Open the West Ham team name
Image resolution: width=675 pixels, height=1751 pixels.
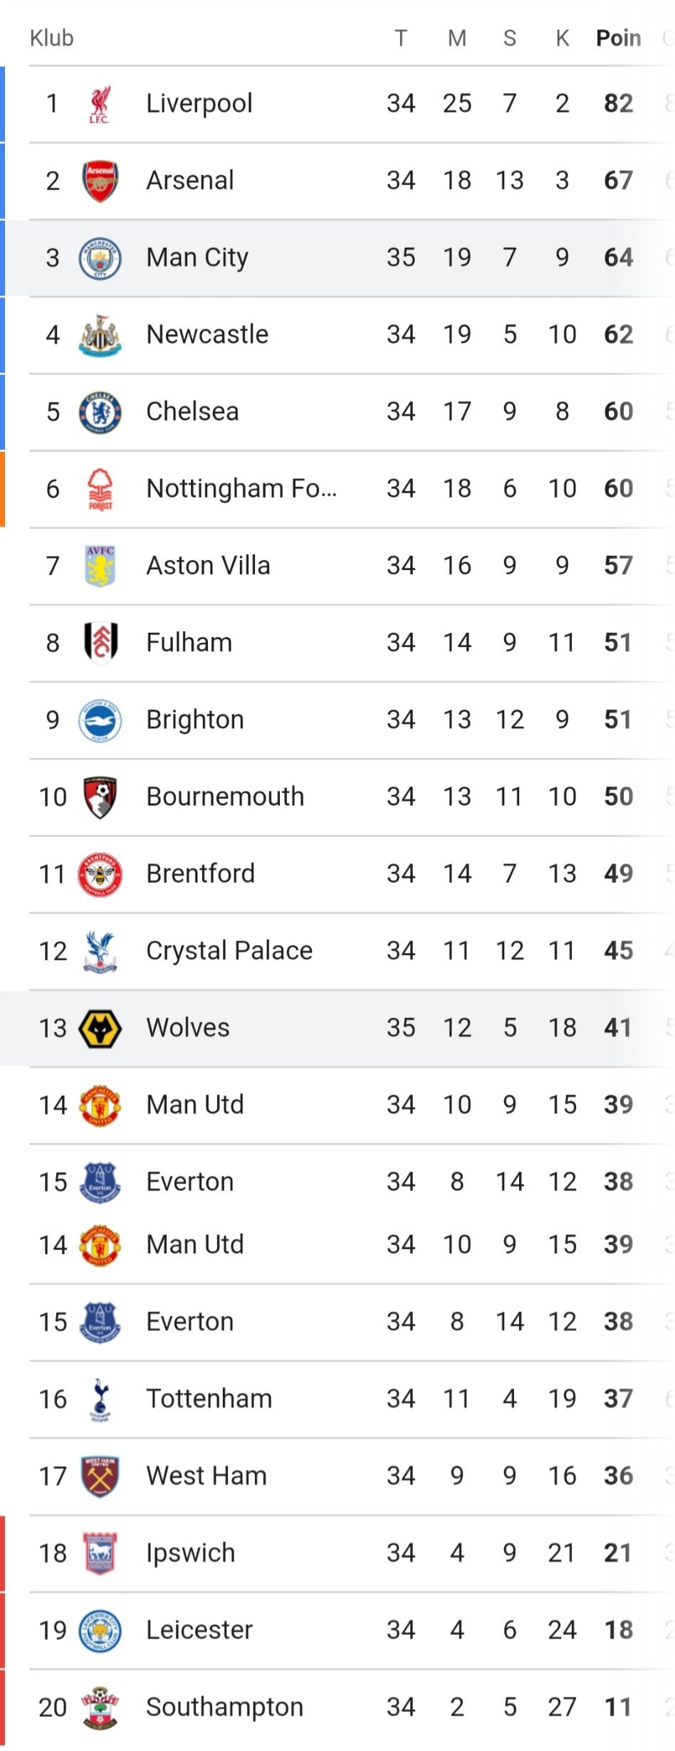[206, 1476]
